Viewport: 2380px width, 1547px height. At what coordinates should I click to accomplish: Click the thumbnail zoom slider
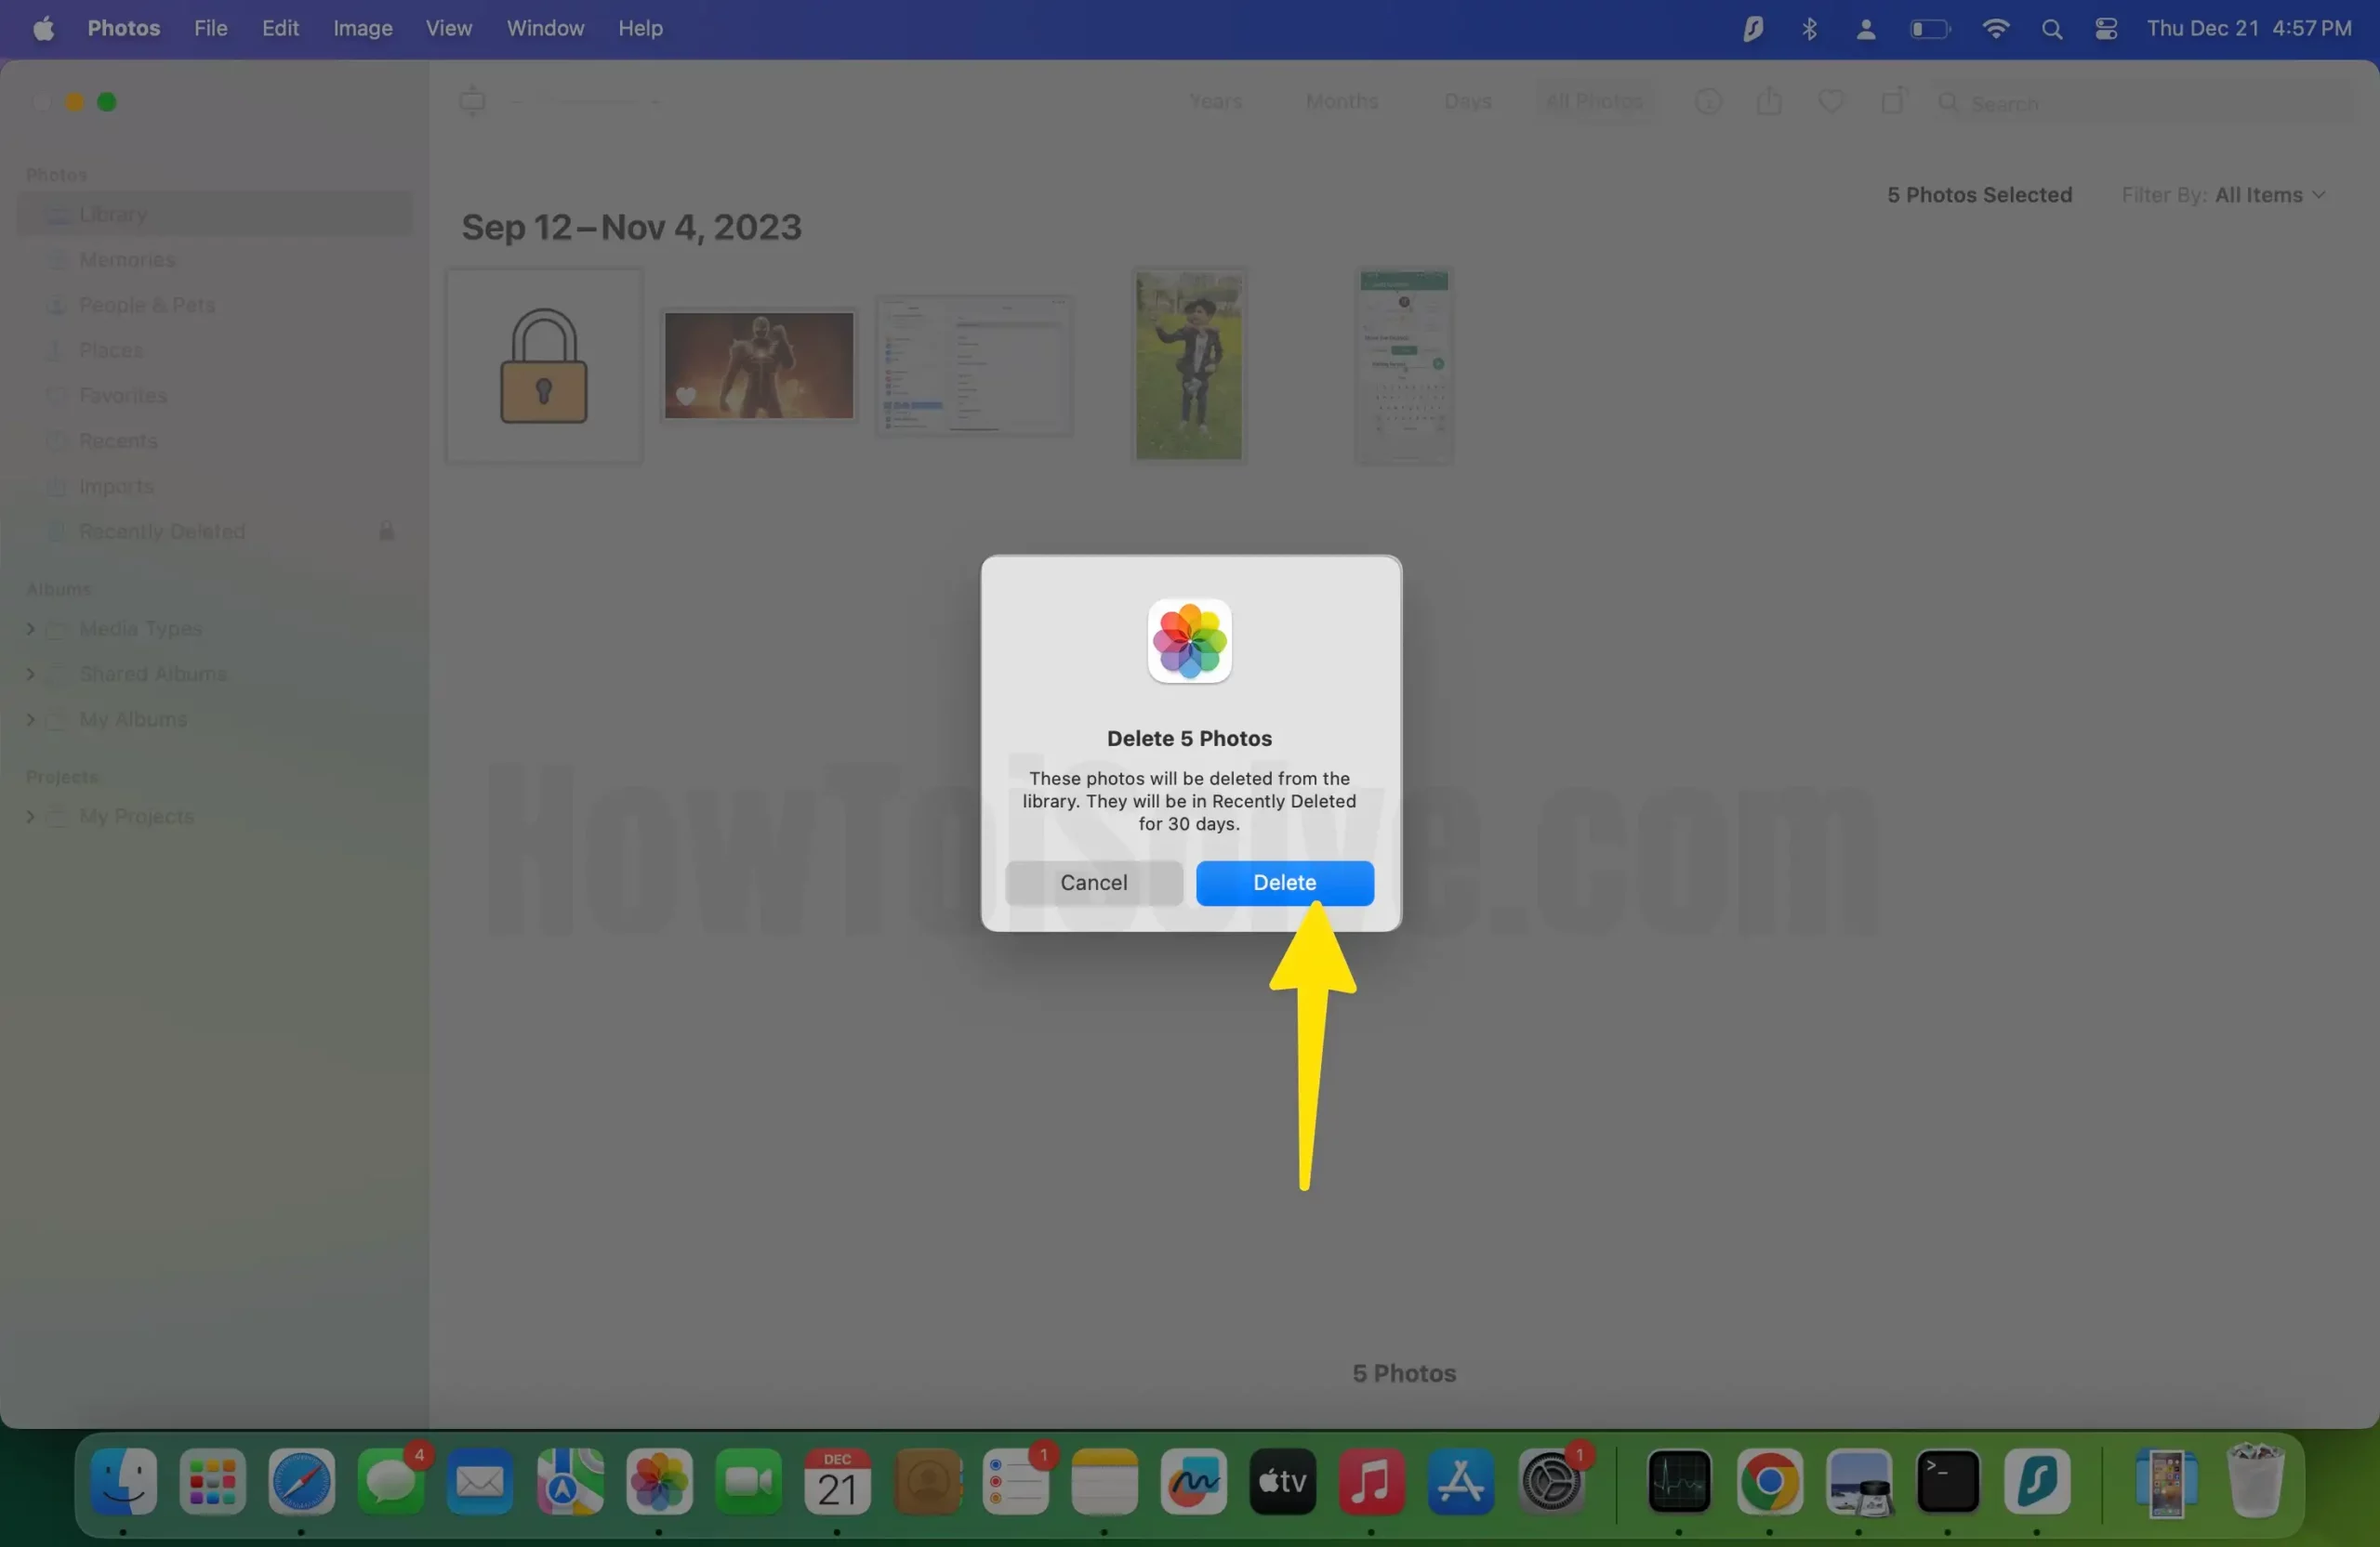[x=586, y=101]
